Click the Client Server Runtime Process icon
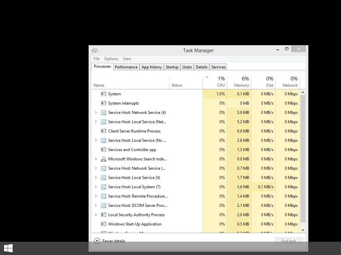 coord(104,131)
